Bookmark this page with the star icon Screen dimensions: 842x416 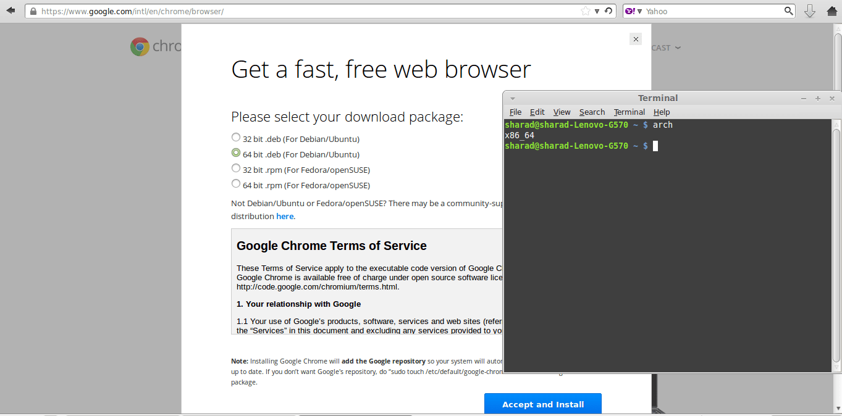tap(586, 11)
